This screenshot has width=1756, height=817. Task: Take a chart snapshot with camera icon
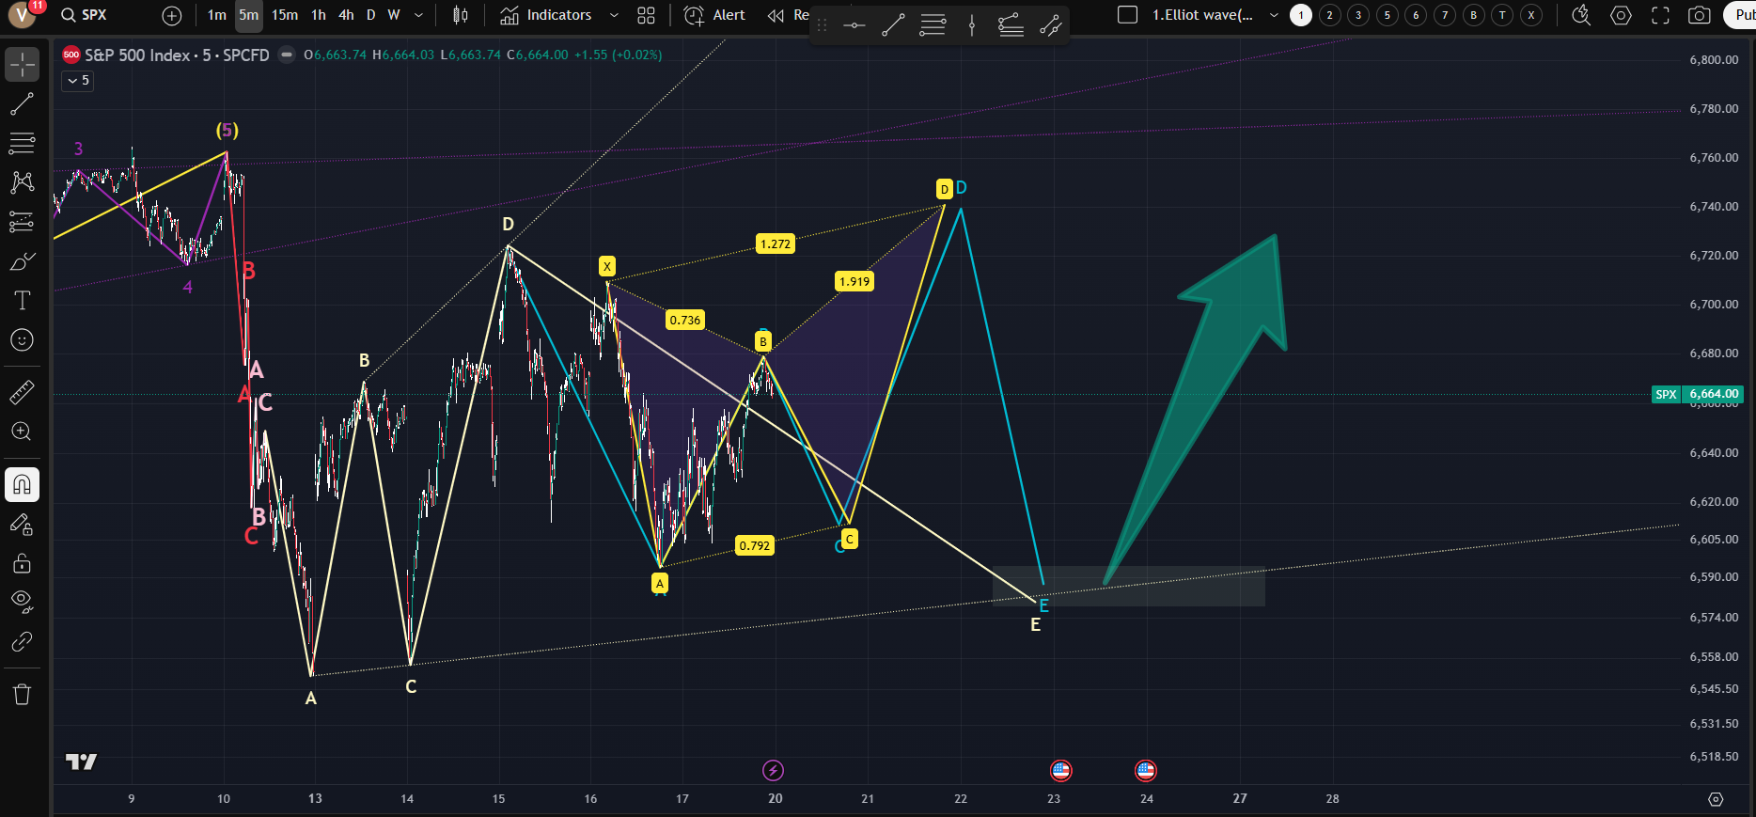[x=1699, y=15]
